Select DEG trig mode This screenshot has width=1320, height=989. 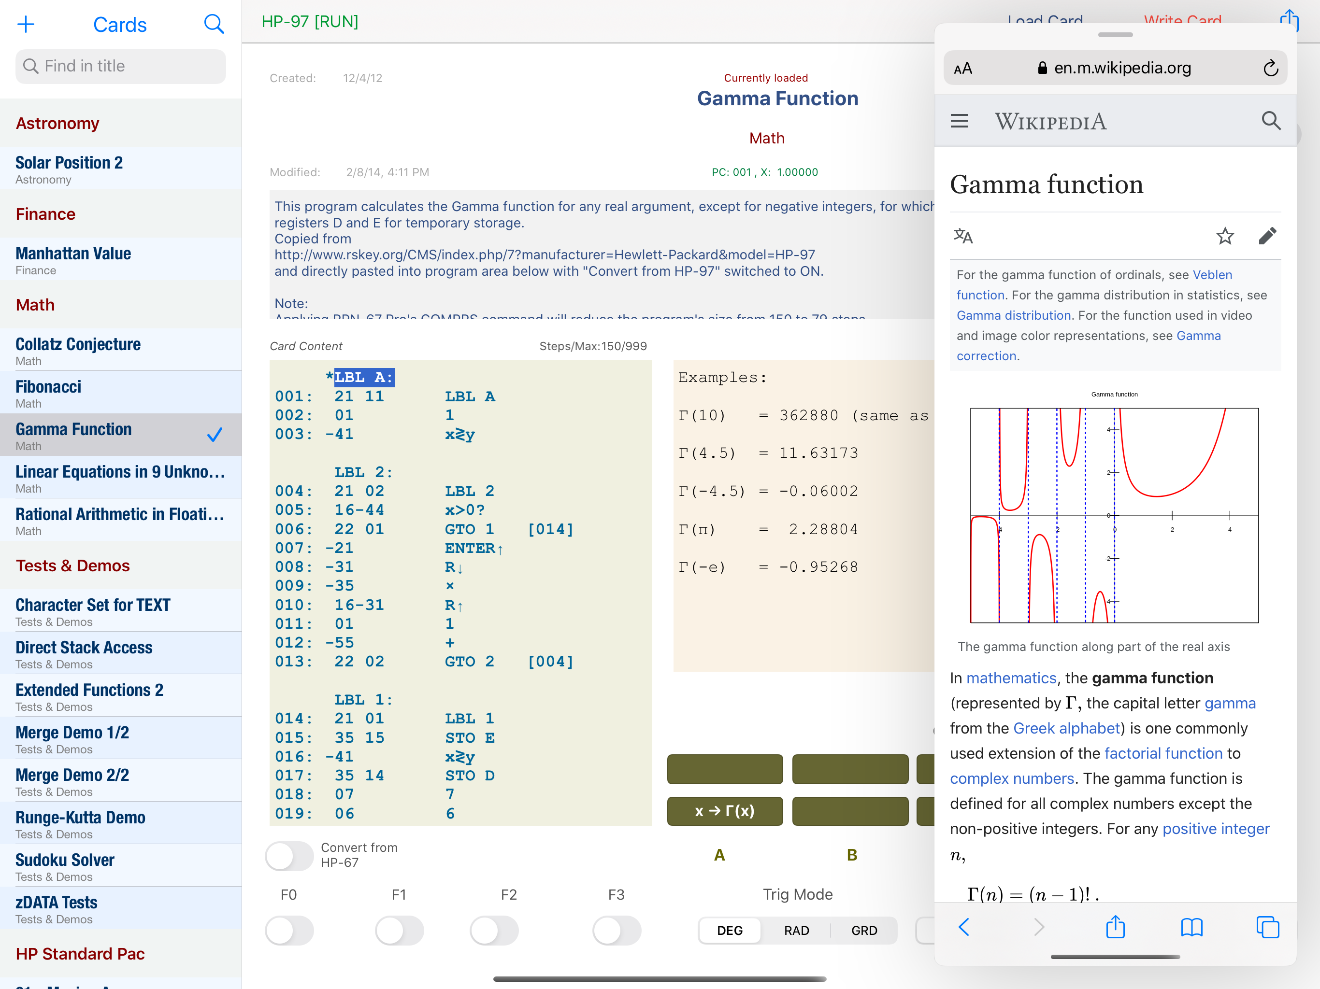[x=730, y=931]
